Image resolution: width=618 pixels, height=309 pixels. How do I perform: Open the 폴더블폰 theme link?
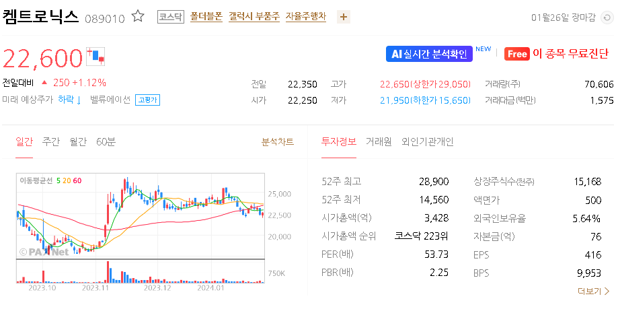[x=206, y=17]
